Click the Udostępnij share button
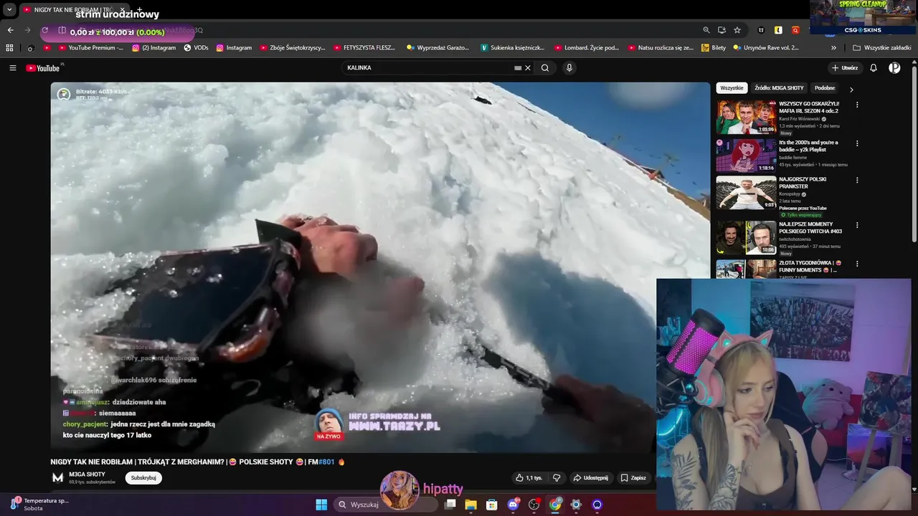Viewport: 918px width, 516px height. click(590, 478)
